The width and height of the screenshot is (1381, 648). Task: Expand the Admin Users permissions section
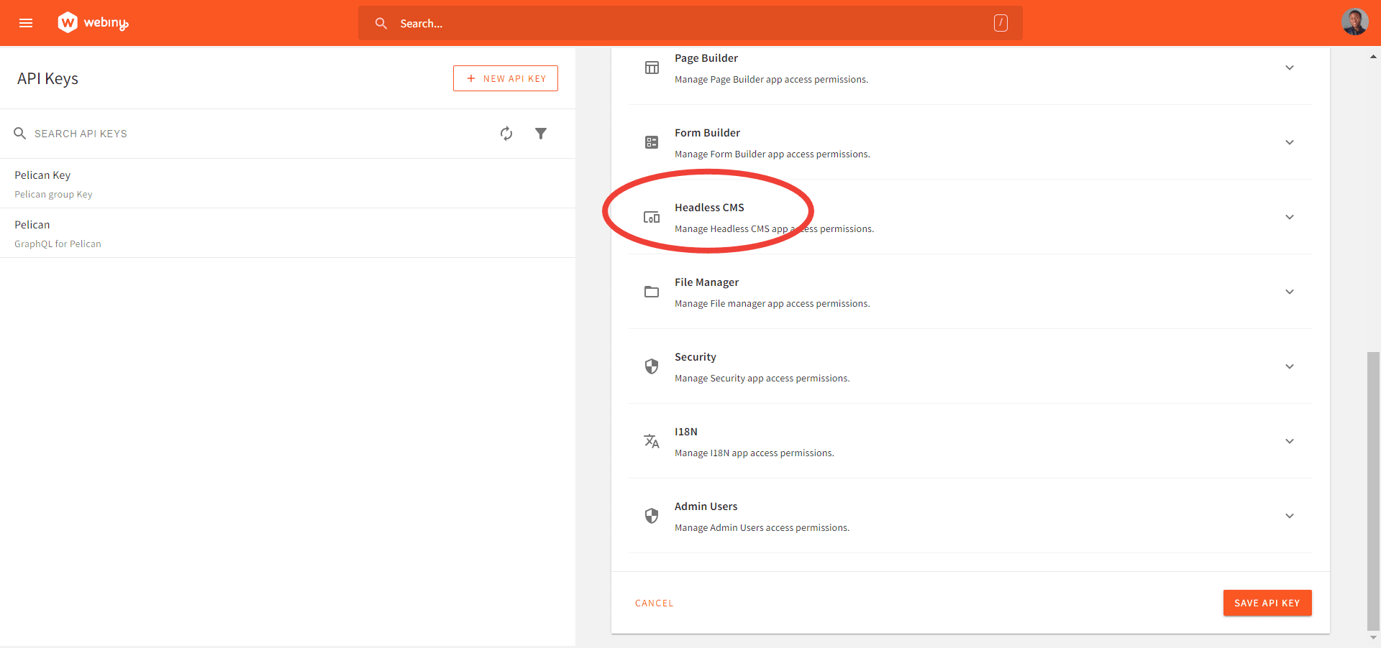(1290, 516)
